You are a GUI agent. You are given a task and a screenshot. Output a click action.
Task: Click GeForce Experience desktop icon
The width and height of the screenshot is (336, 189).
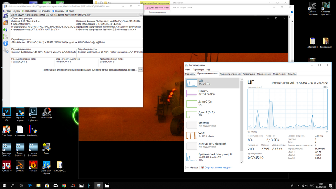[x=312, y=8]
